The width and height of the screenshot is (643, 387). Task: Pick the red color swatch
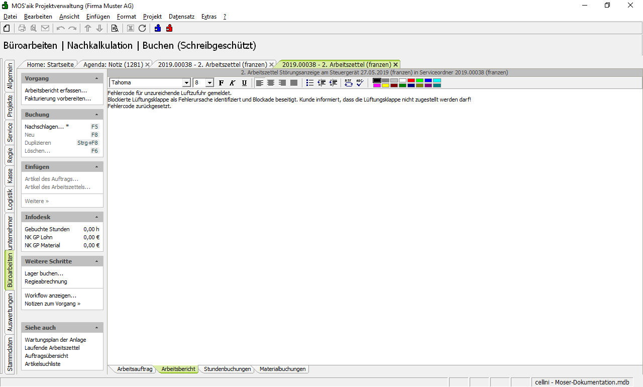point(410,80)
